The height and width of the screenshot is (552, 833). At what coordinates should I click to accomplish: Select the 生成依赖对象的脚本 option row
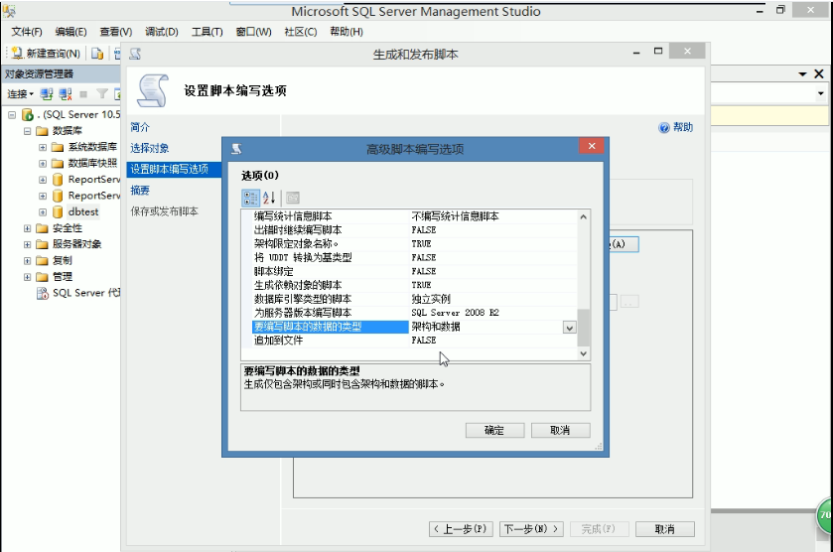click(x=414, y=285)
